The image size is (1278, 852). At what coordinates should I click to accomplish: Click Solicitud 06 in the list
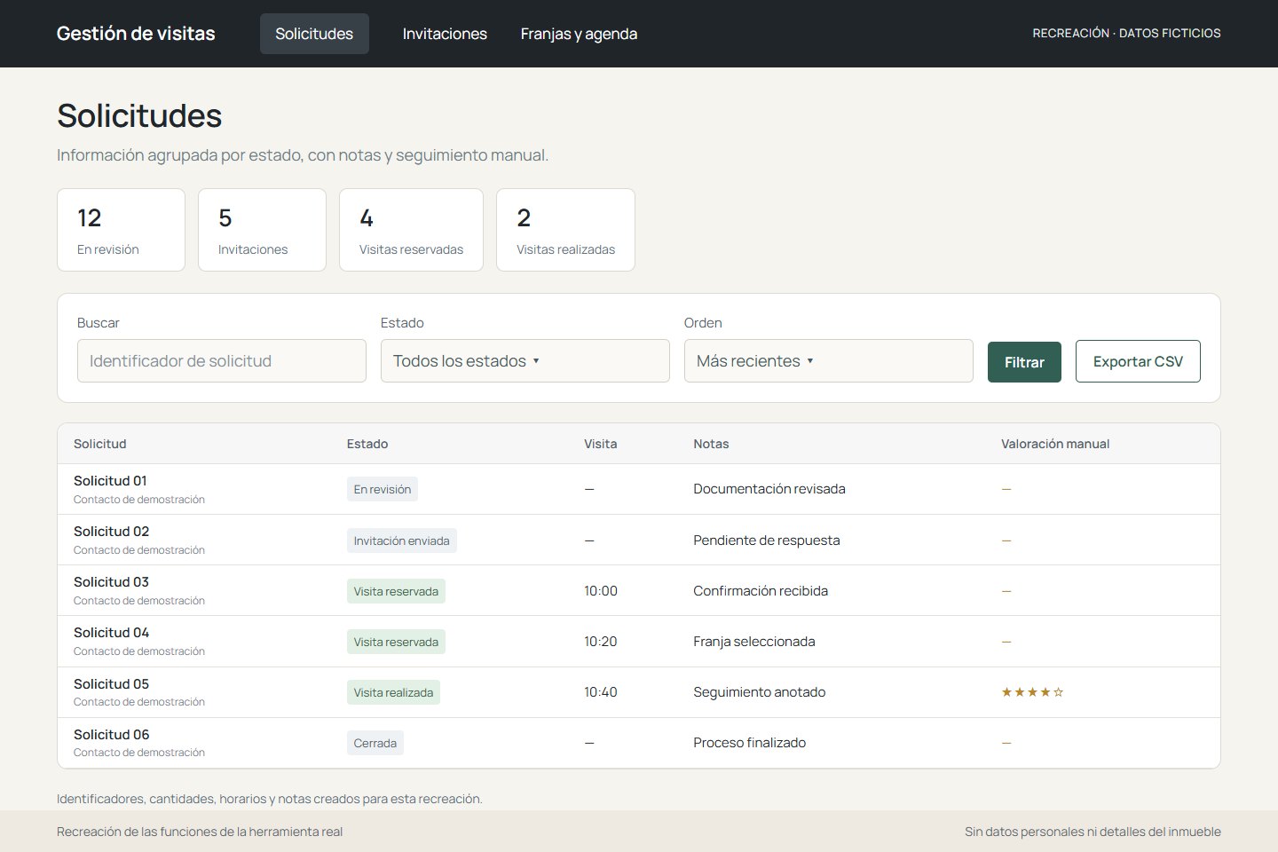[111, 735]
